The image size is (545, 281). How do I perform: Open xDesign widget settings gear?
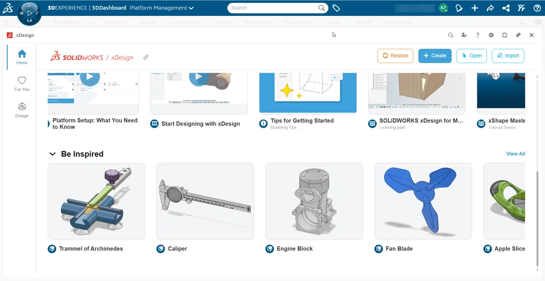coord(491,35)
